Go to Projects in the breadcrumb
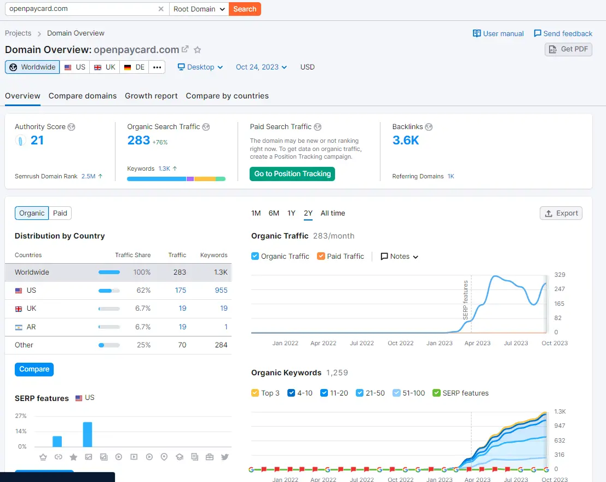Screen dimensions: 606x482 point(18,33)
